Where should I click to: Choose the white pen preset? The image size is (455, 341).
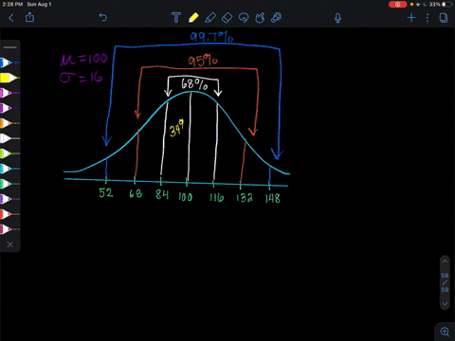pyautogui.click(x=9, y=138)
